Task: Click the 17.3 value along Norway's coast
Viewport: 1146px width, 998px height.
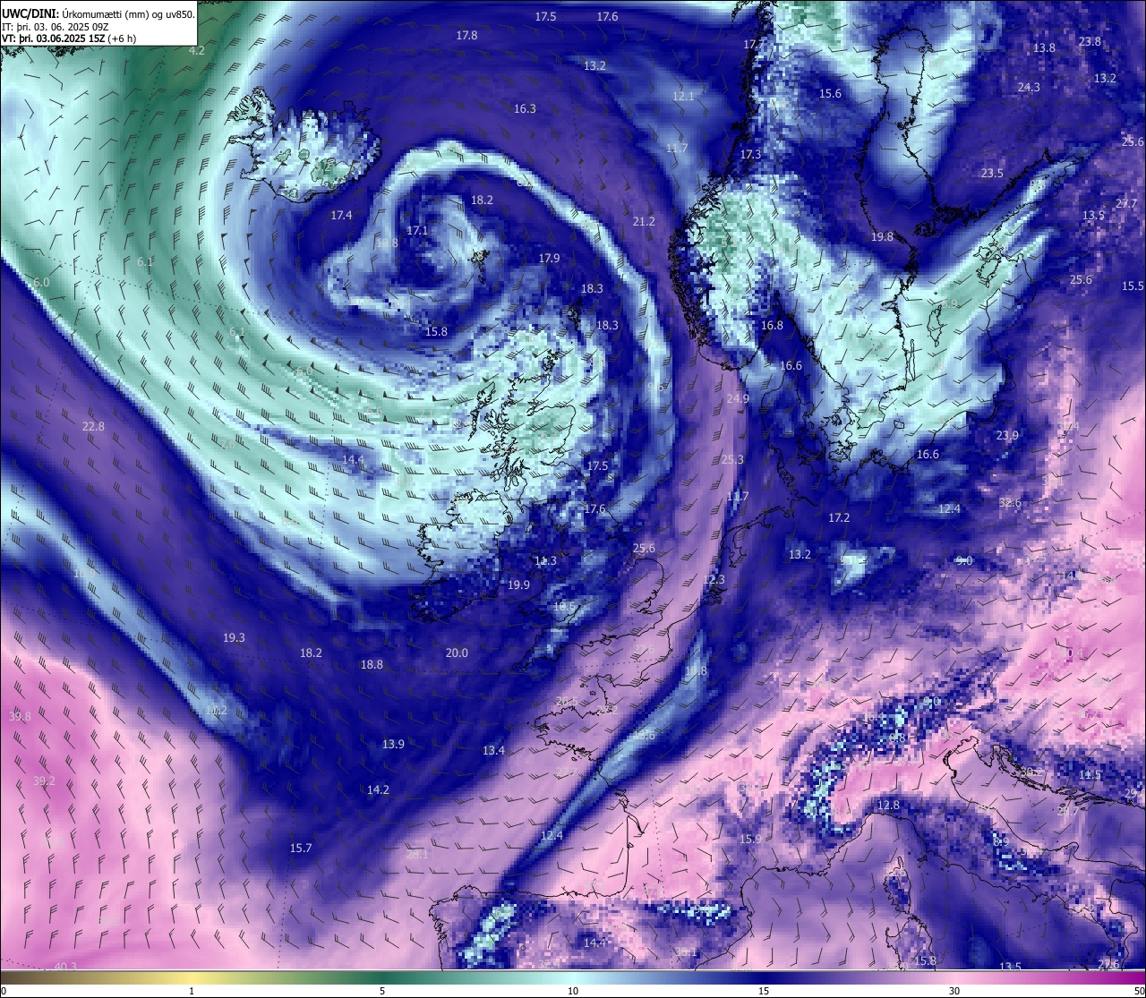Action: point(750,155)
